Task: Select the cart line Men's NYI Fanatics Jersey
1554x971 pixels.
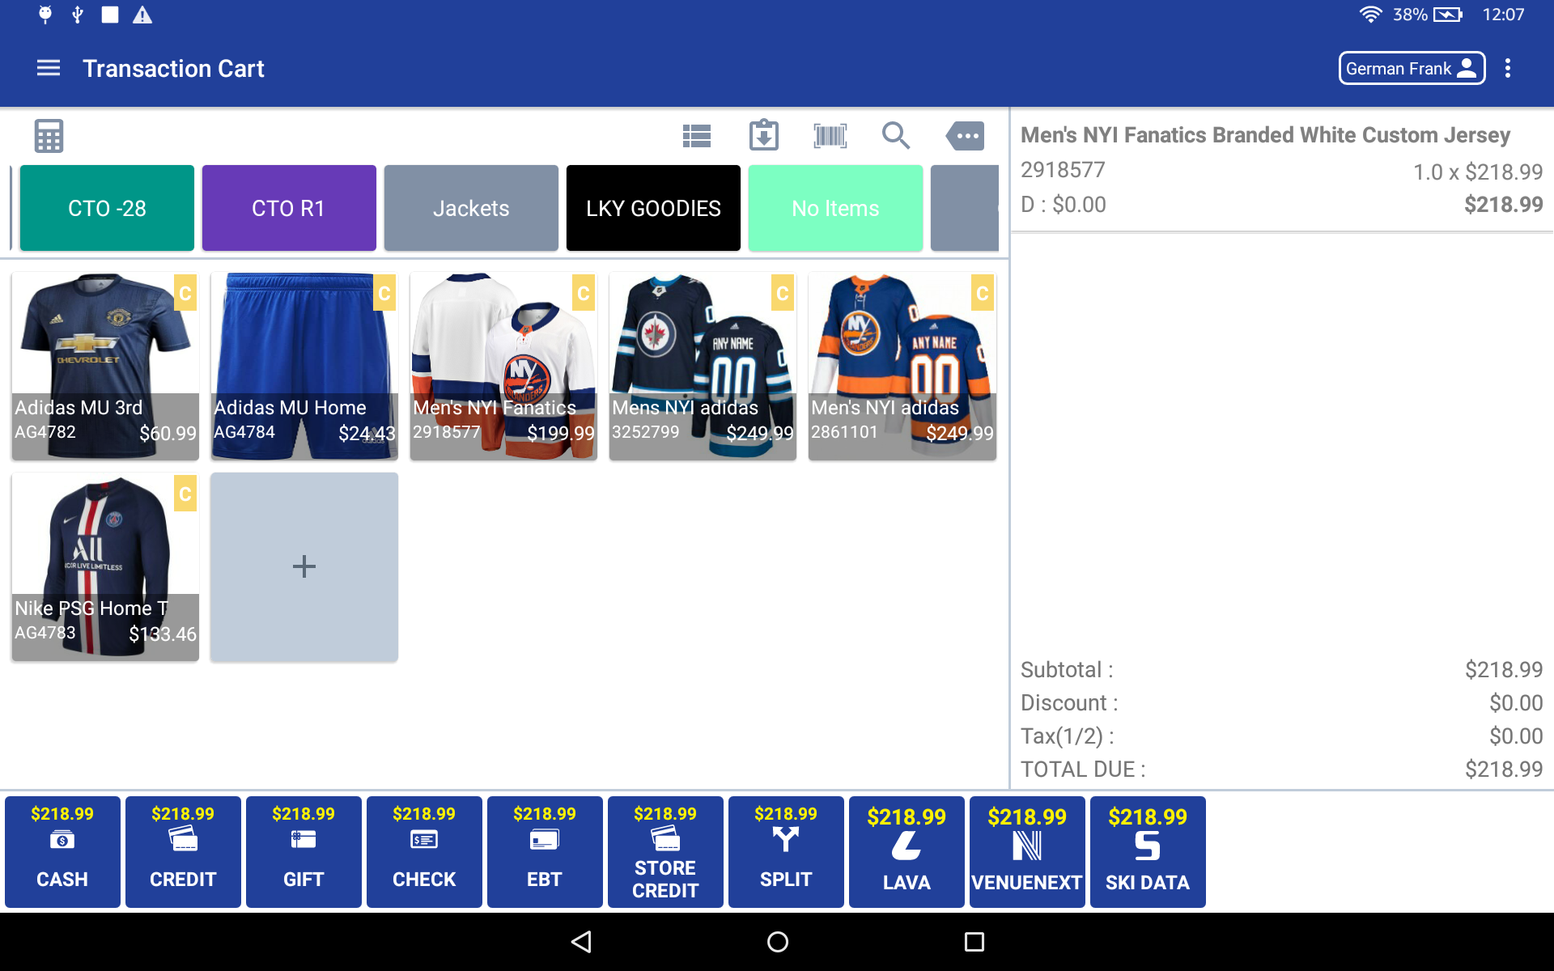Action: [1282, 170]
